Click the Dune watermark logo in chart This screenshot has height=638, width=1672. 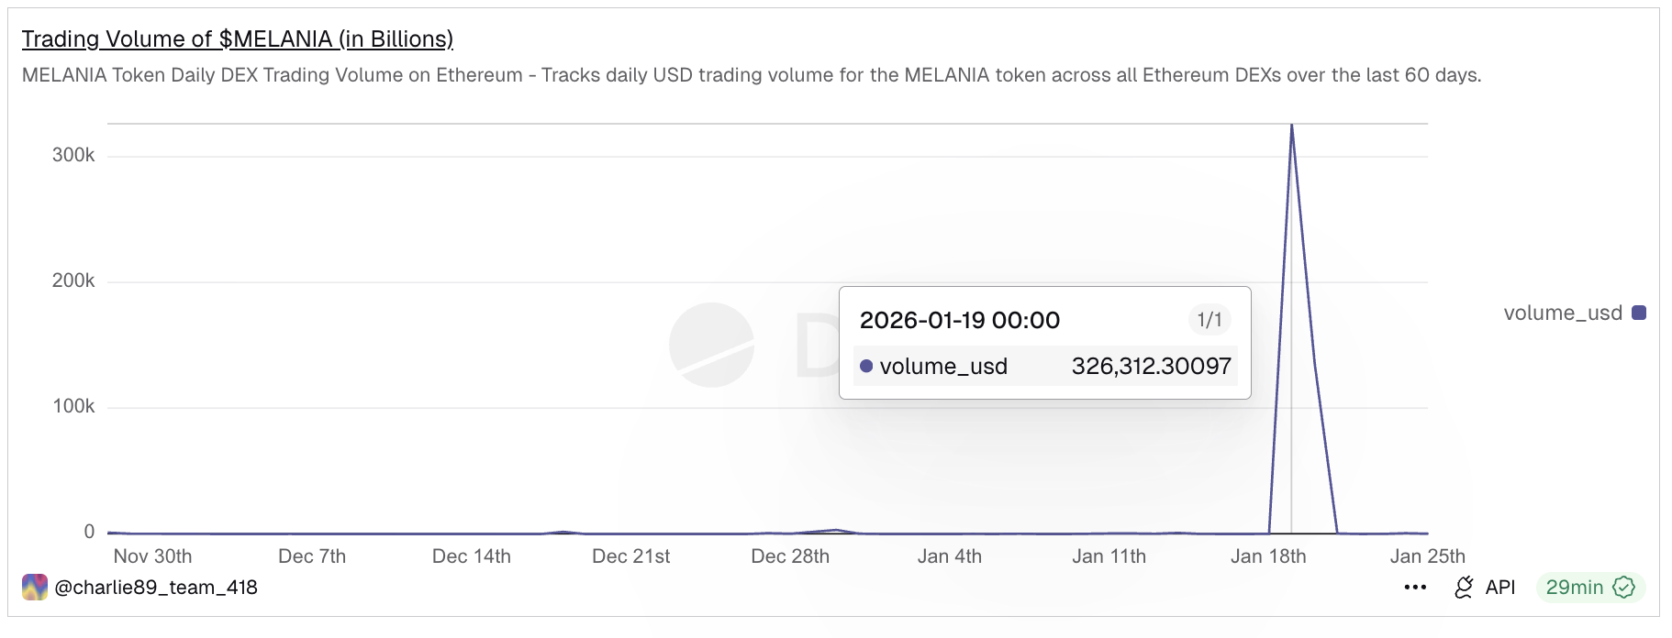[x=711, y=345]
